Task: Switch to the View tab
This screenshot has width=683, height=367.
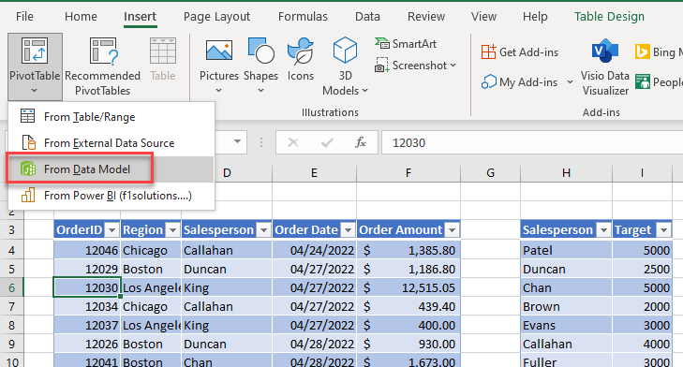Action: [483, 17]
